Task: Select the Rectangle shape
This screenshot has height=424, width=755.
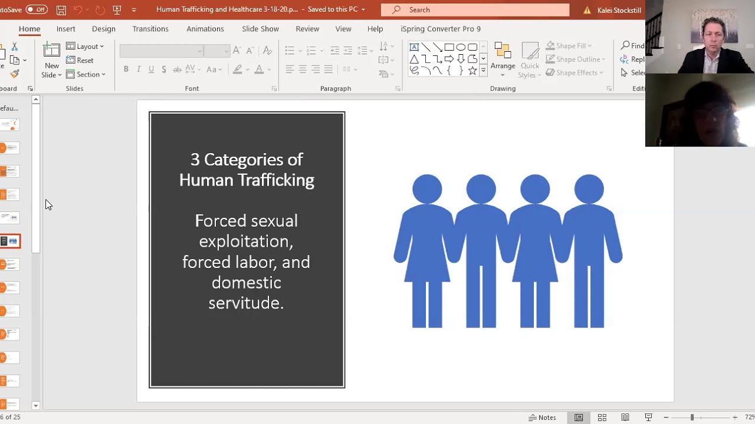Action: [449, 47]
